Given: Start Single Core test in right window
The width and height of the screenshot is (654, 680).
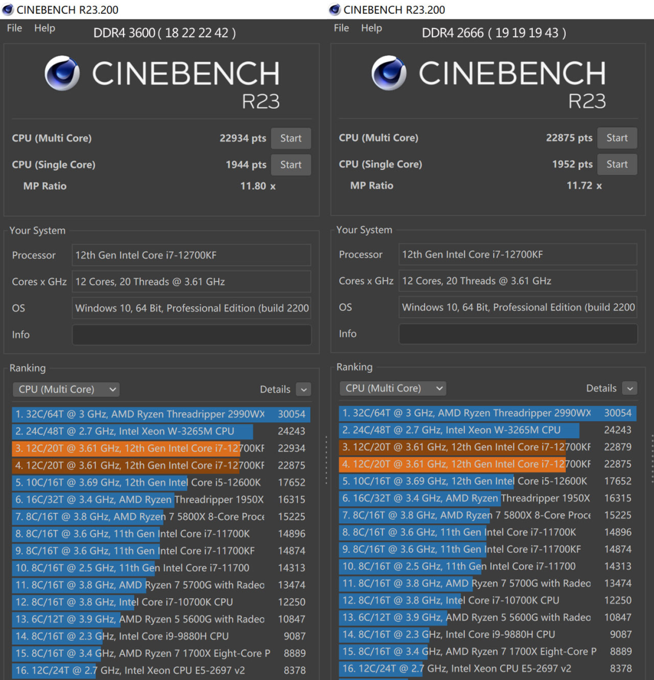Looking at the screenshot, I should tap(617, 165).
